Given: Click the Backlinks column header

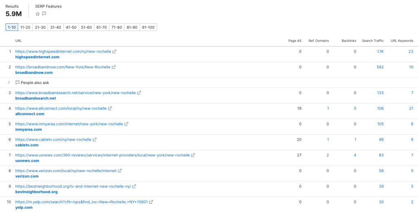Looking at the screenshot, I should click(x=349, y=41).
